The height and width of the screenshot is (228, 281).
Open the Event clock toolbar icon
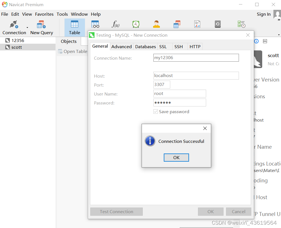pos(136,24)
